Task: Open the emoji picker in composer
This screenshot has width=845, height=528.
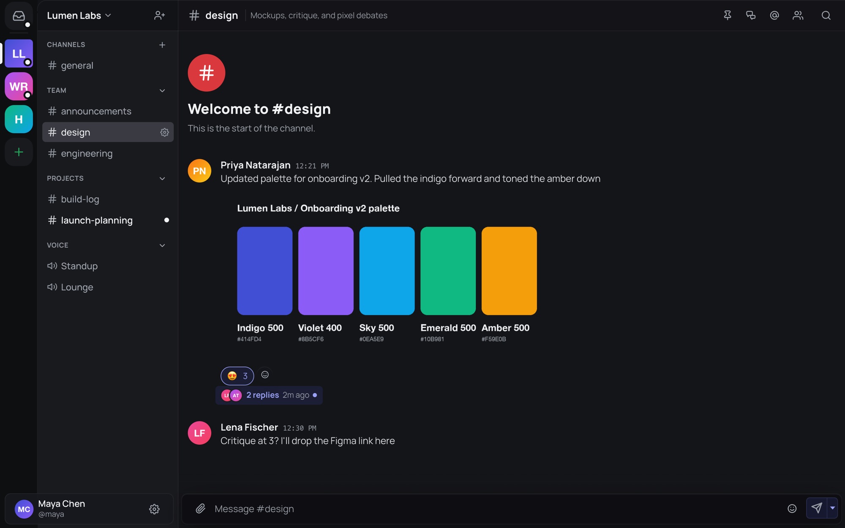Action: pos(792,509)
